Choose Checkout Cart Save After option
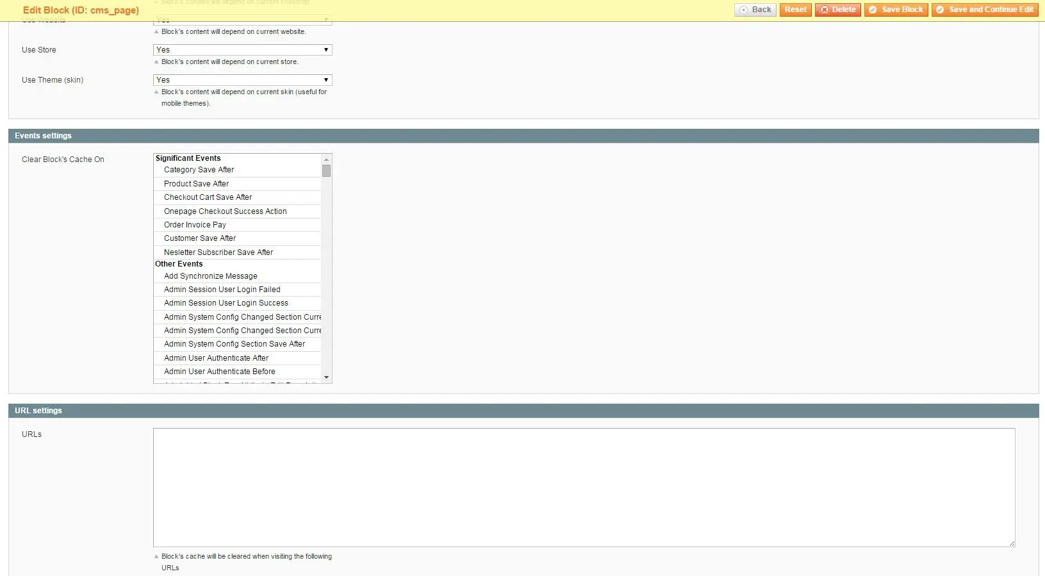The width and height of the screenshot is (1045, 576). coord(208,197)
